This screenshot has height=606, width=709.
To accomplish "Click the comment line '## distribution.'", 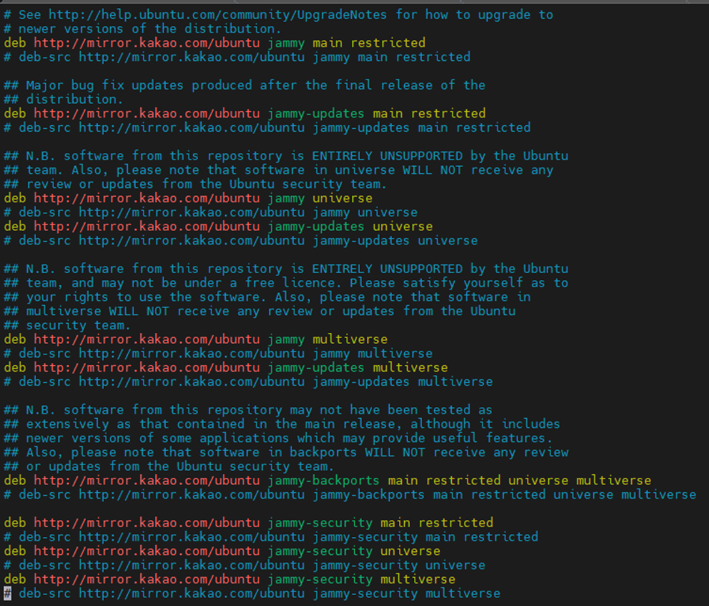I will coord(63,99).
